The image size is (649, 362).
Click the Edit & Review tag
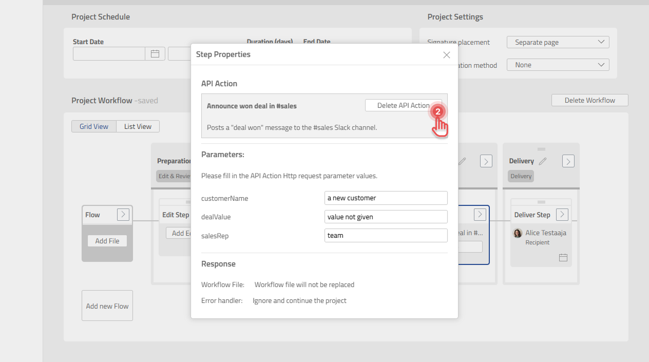click(174, 176)
